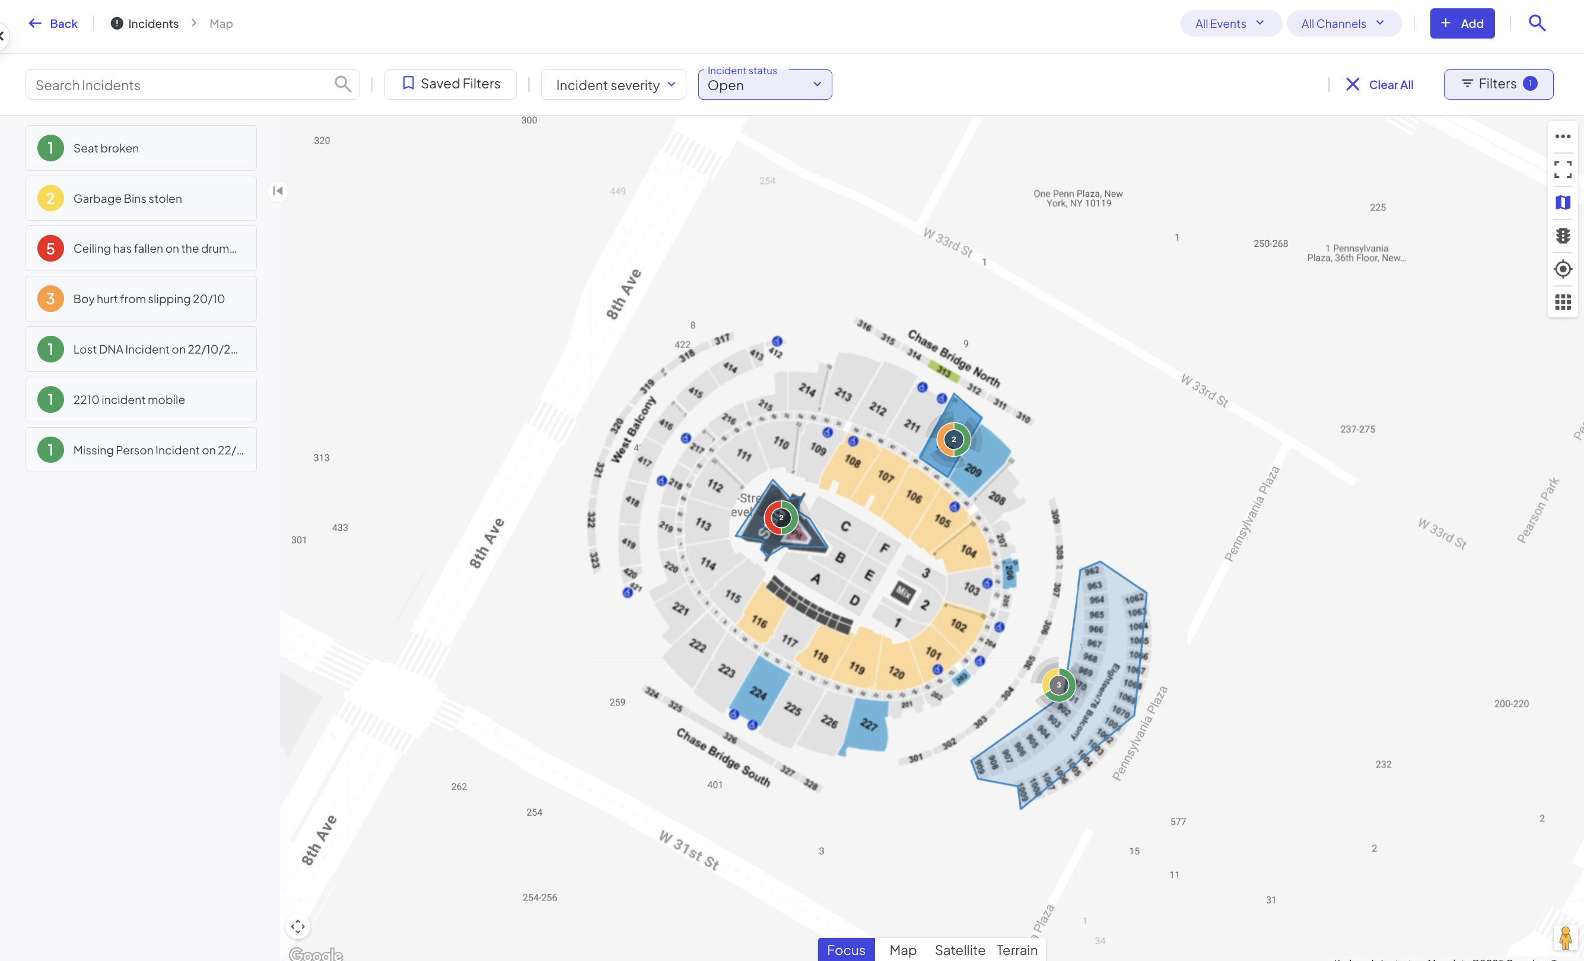This screenshot has height=961, width=1584.
Task: Click the blue marker near section 412
Action: 777,341
